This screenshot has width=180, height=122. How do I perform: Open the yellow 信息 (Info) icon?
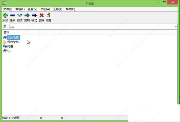pos(49,15)
